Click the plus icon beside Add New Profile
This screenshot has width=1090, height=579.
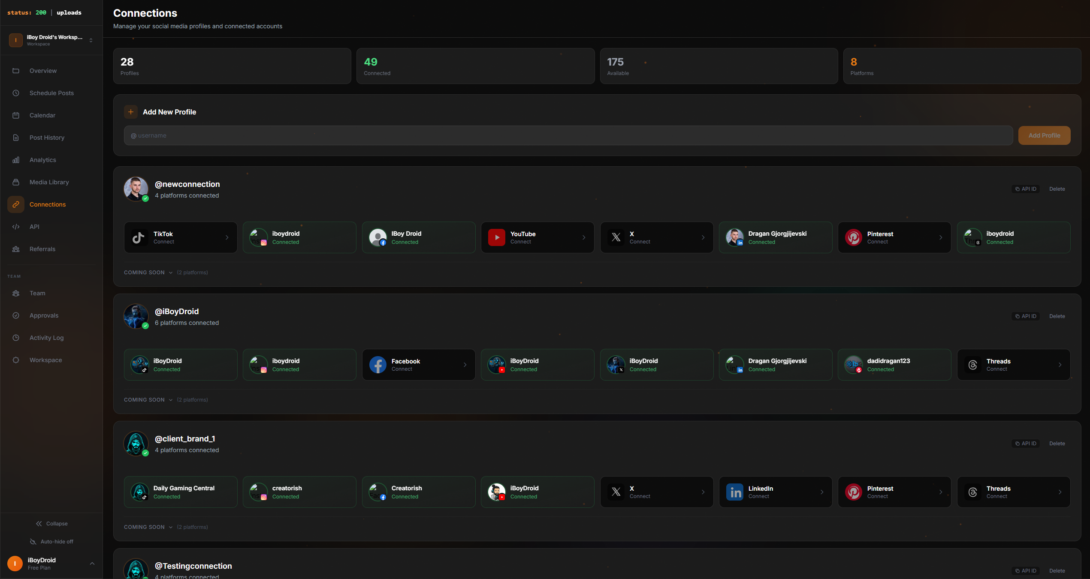[x=131, y=112]
